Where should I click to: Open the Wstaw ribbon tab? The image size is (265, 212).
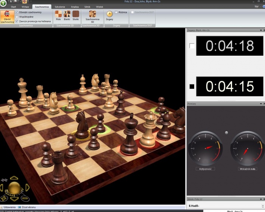(25, 7)
